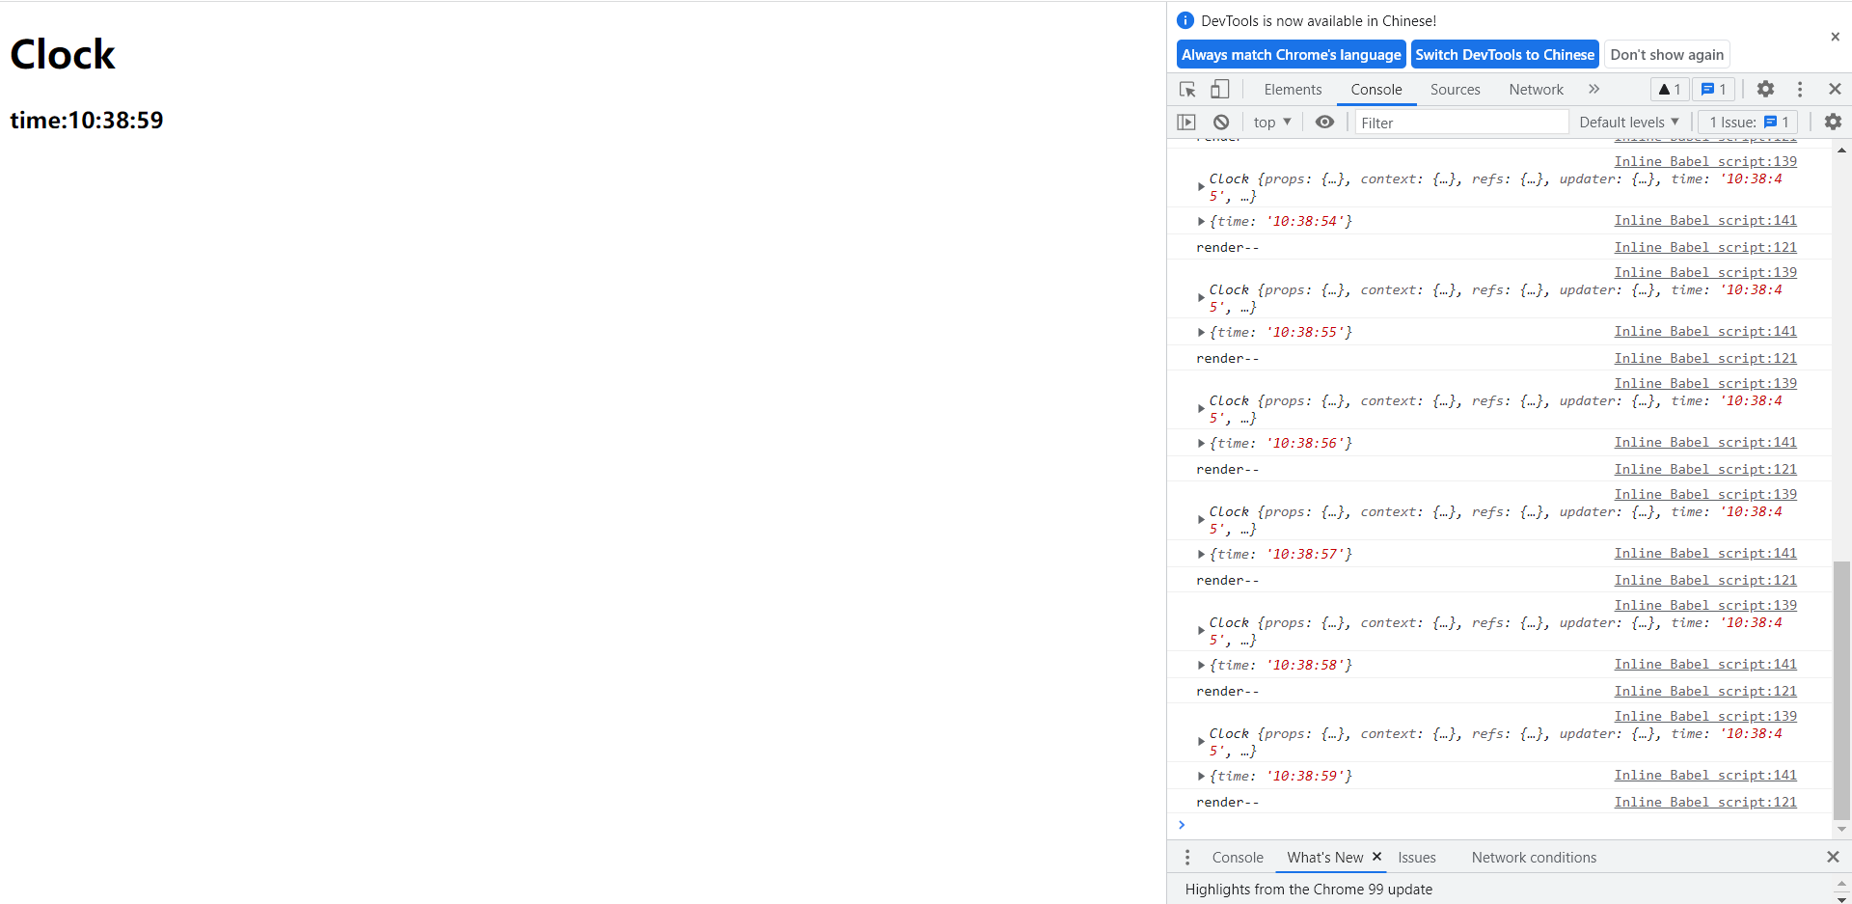Open the What's New drawer tab
Viewport: 1852px width, 904px height.
click(1324, 857)
